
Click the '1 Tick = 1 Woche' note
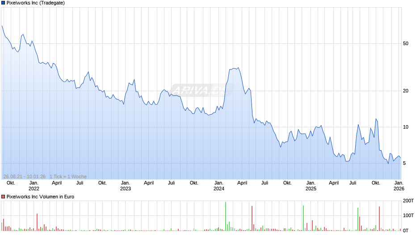pyautogui.click(x=68, y=176)
